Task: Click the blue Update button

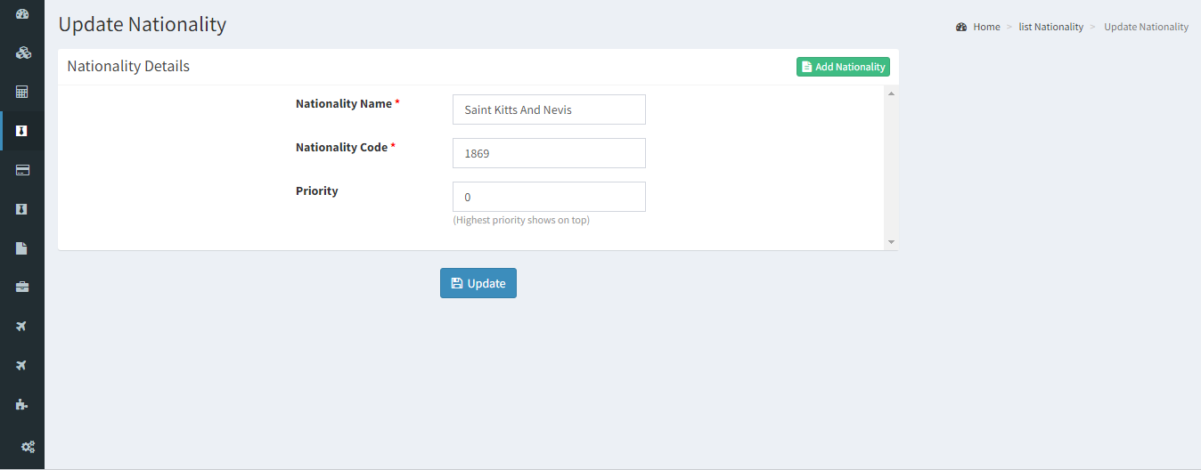Action: click(478, 283)
